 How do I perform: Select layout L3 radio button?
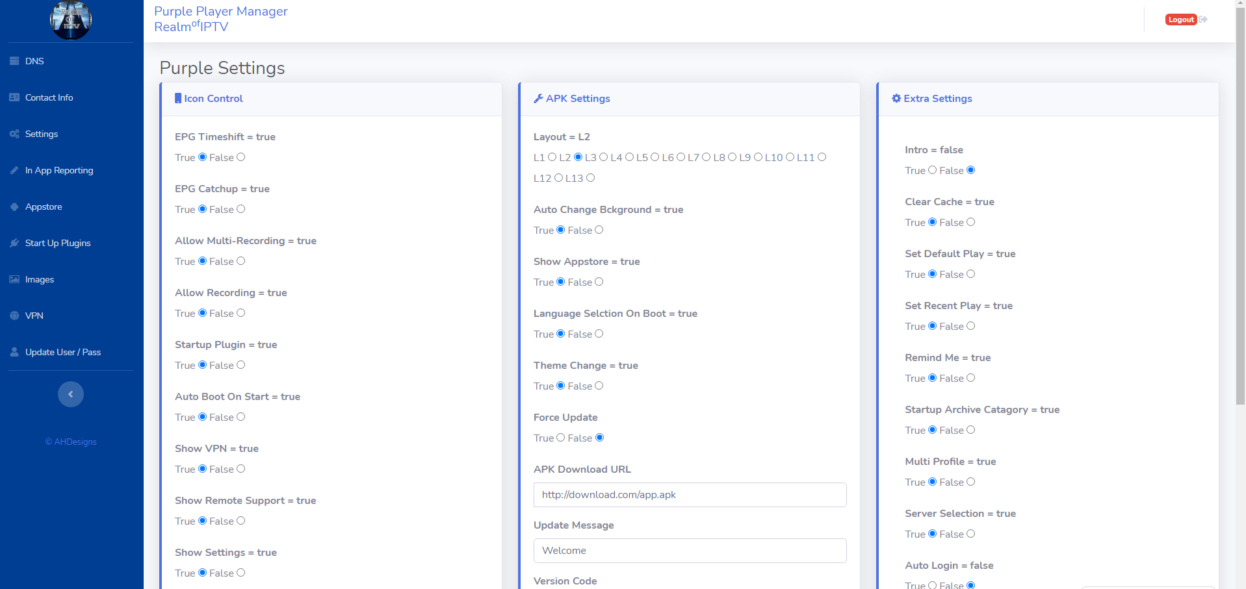click(x=604, y=157)
